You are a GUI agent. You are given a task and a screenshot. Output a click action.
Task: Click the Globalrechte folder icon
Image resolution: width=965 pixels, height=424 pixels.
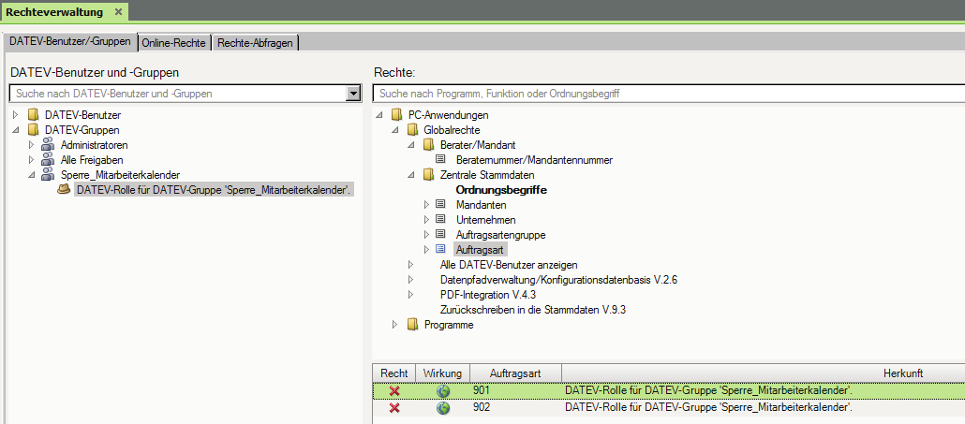tap(412, 130)
